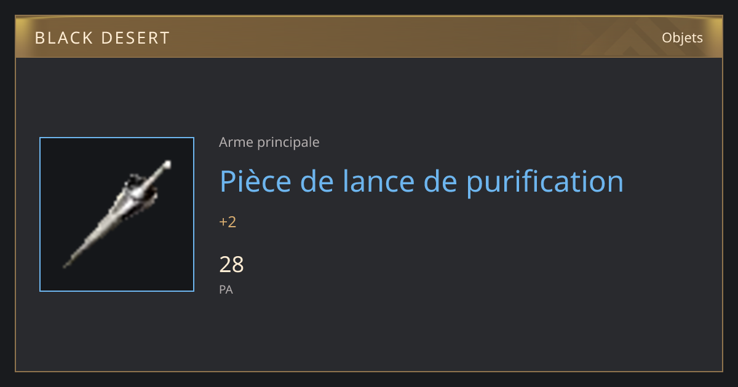Click the pointed tip of the lance
Viewport: 738px width, 387px height.
[66, 264]
